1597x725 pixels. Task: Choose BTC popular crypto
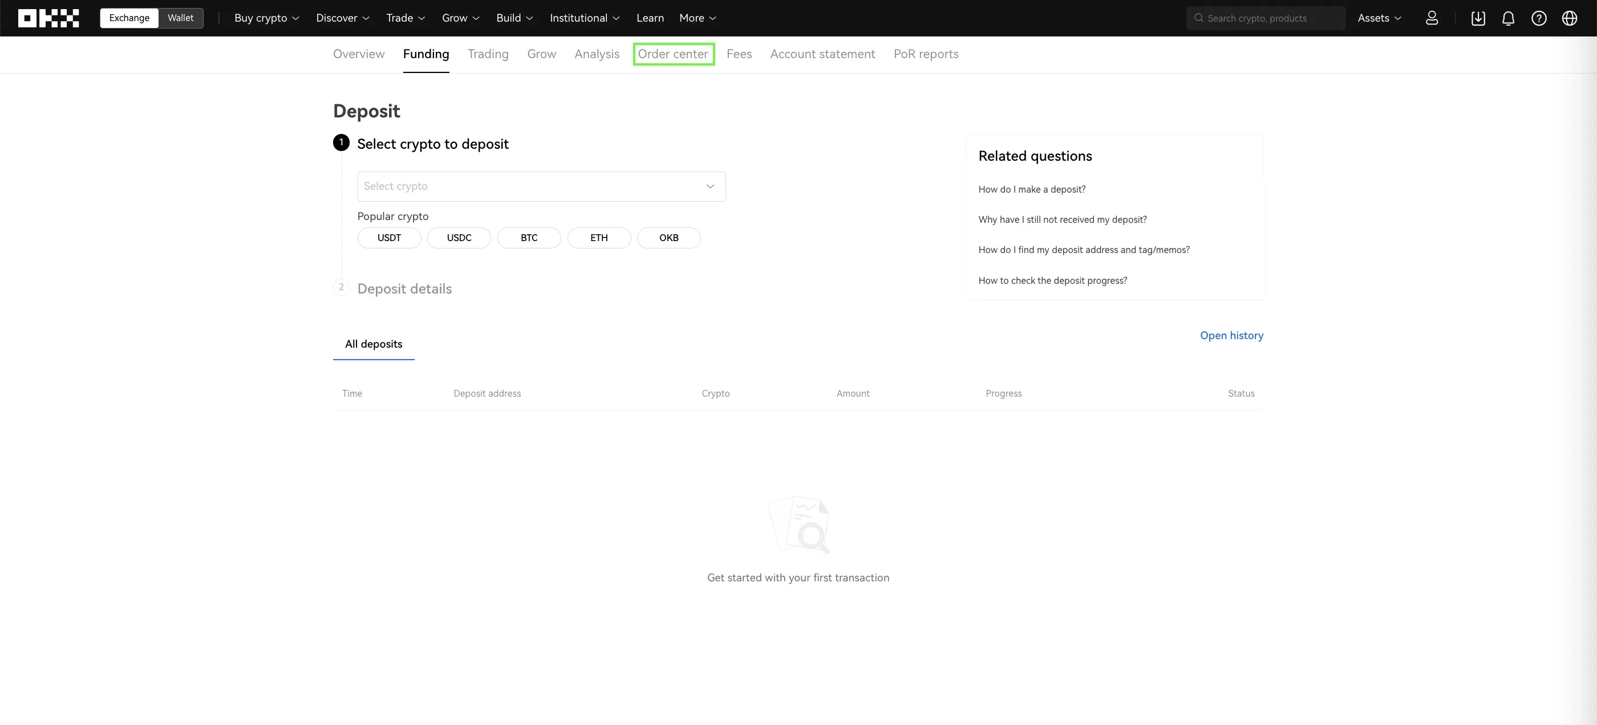point(529,238)
